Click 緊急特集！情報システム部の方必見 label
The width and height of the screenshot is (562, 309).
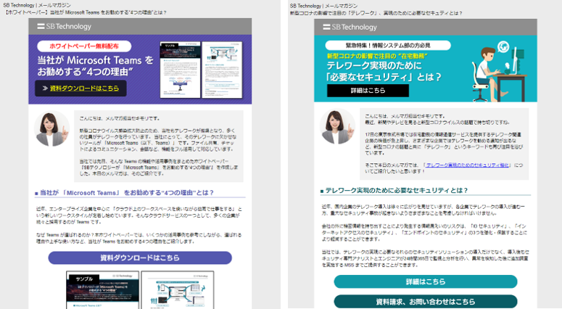tap(388, 45)
